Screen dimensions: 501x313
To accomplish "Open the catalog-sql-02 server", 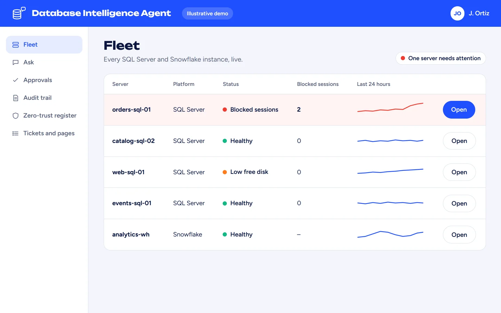I will (459, 141).
